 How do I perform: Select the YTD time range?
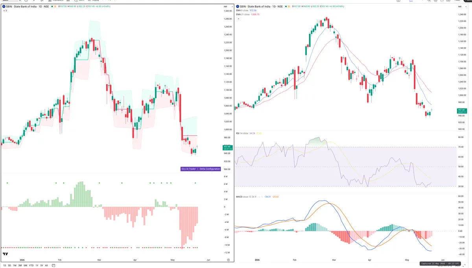coord(31,266)
